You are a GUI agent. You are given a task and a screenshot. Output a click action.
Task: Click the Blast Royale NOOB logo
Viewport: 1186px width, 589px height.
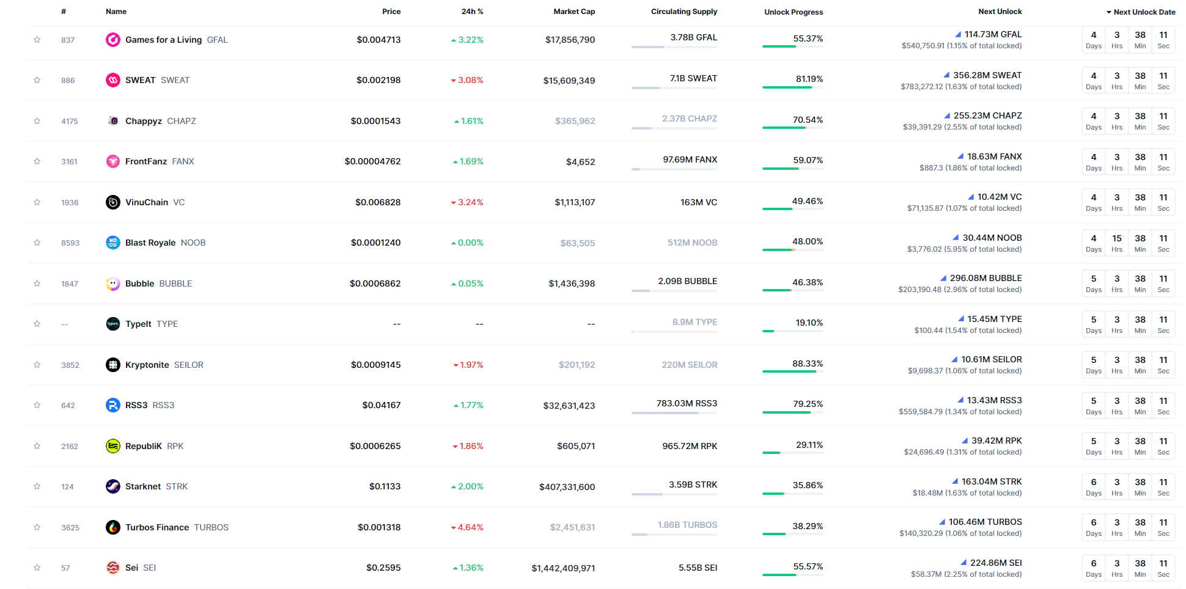tap(112, 243)
